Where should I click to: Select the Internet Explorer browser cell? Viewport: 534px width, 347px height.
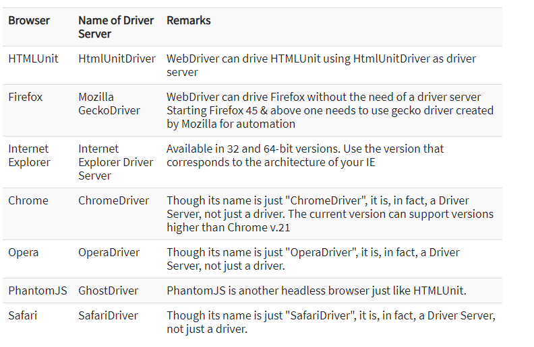tap(30, 155)
